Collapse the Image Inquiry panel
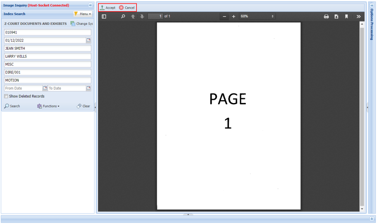Screen dimensions: 377x224 pyautogui.click(x=90, y=5)
